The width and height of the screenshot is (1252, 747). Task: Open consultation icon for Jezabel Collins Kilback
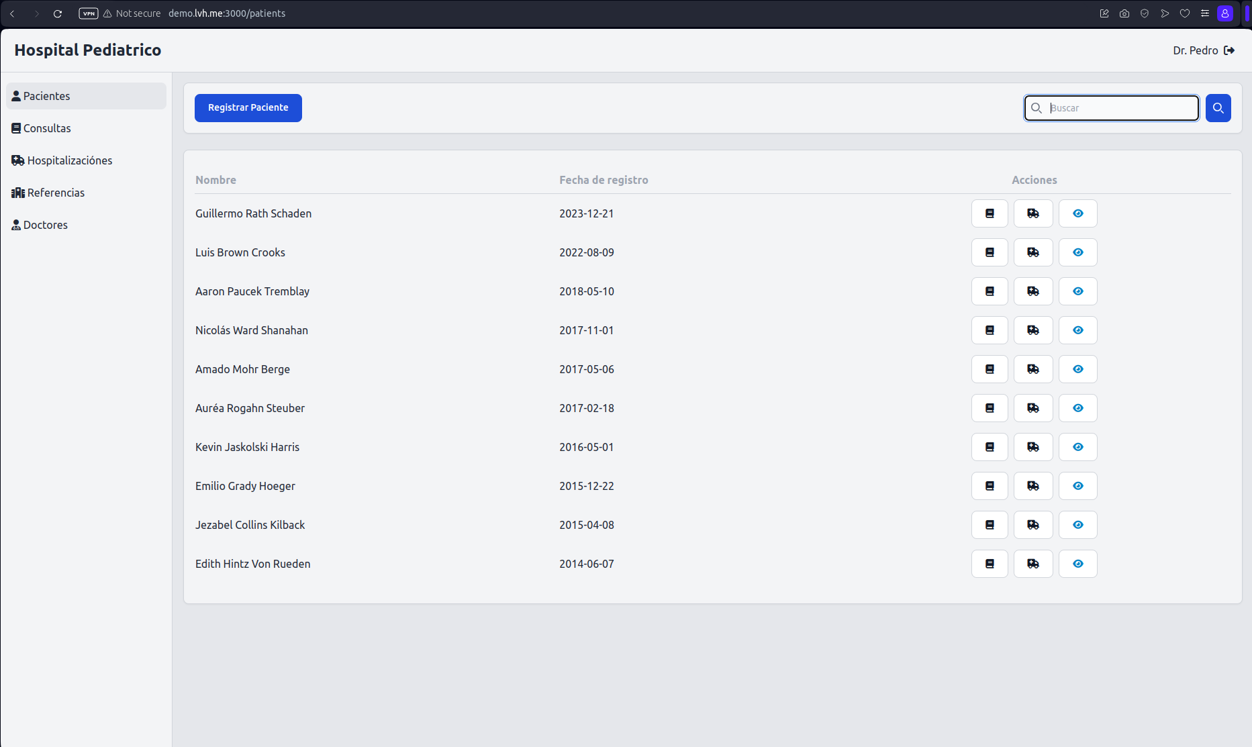[x=990, y=525]
